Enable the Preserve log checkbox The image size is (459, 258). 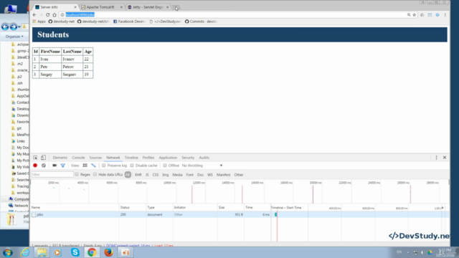(x=103, y=166)
